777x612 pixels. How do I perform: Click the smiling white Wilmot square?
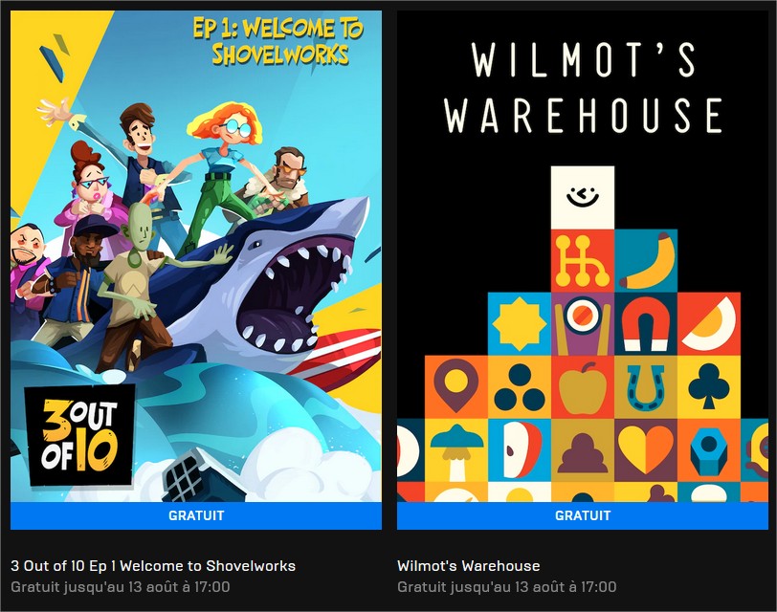[582, 198]
